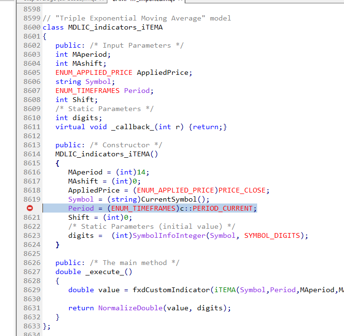Remove the red breakpoint marker in gutter
344x336 pixels.
click(30, 208)
